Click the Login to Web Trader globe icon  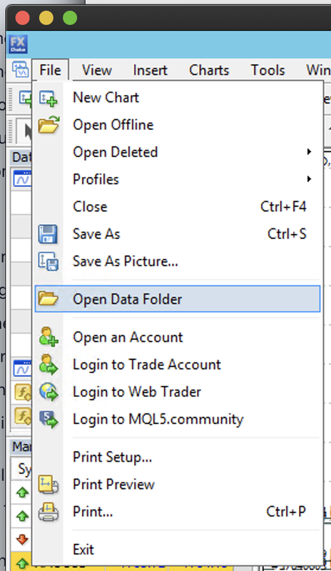(49, 392)
